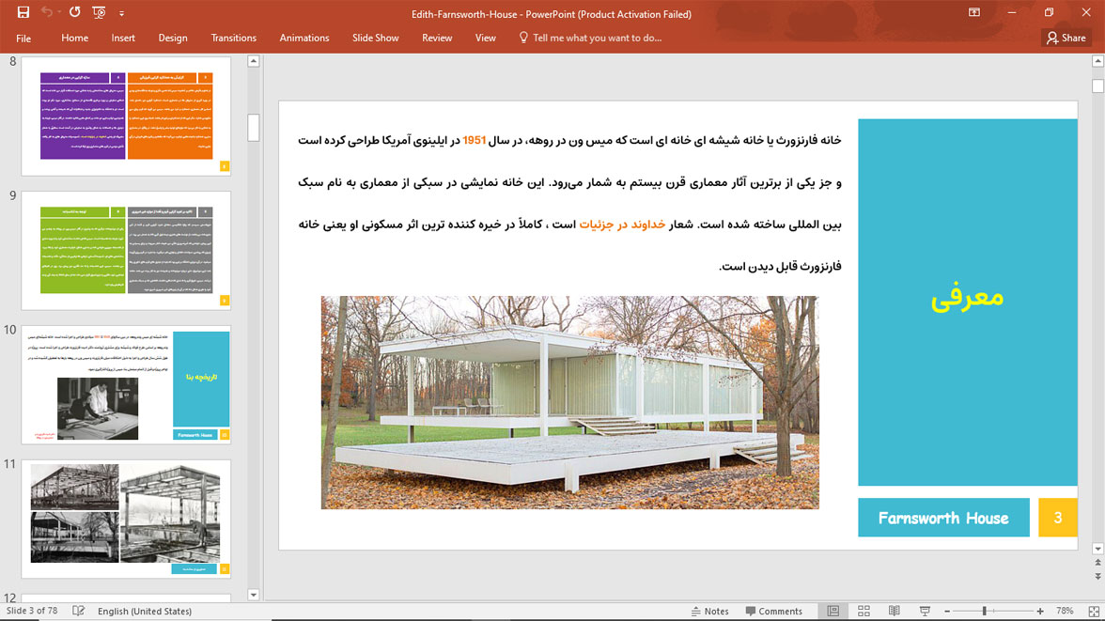Viewport: 1105px width, 621px height.
Task: Click the 78% zoom level
Action: (1065, 611)
